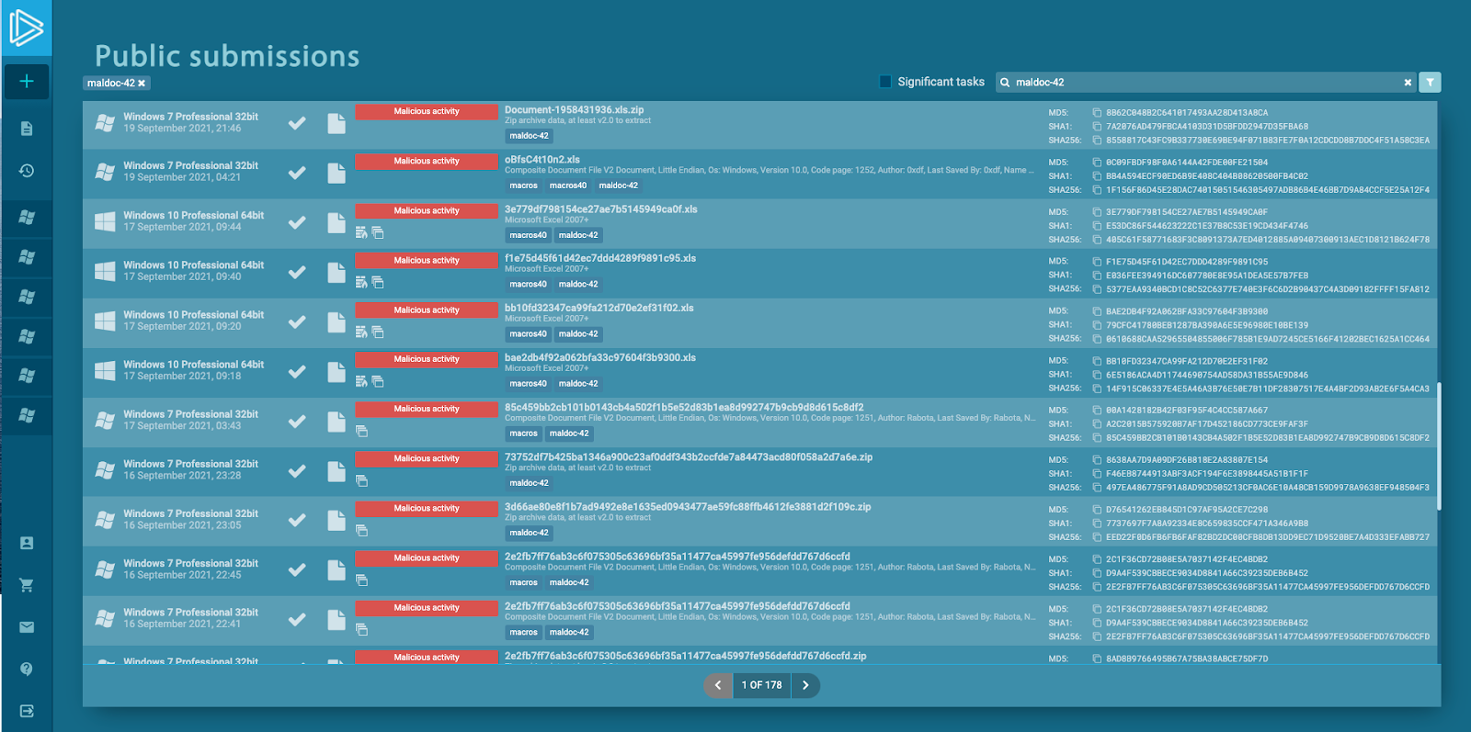The width and height of the screenshot is (1471, 732).
Task: Click the 1 OF 178 page indicator
Action: pyautogui.click(x=762, y=685)
